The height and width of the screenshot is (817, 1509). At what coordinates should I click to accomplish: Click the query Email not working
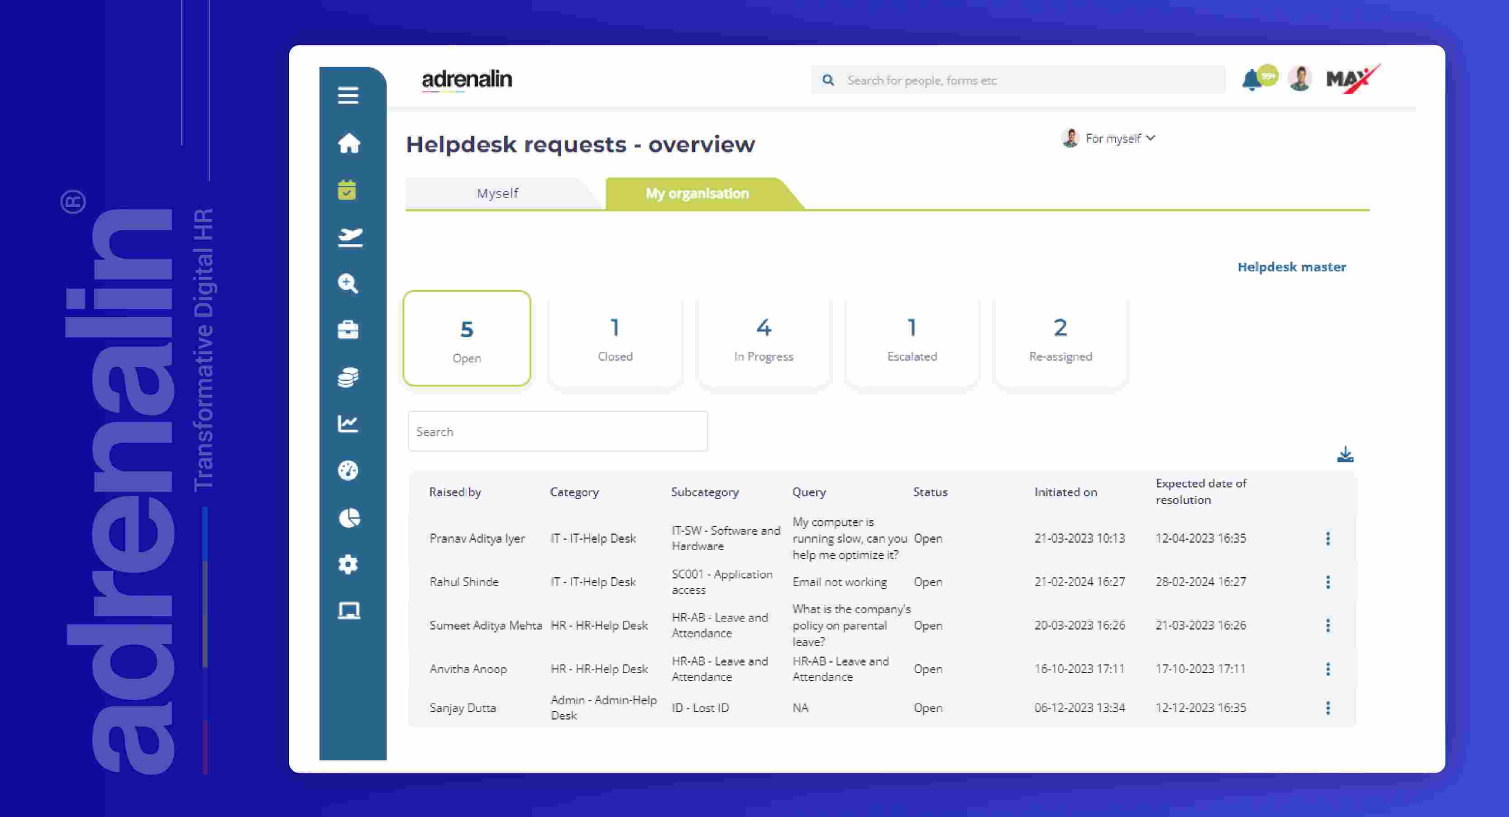[x=840, y=582]
